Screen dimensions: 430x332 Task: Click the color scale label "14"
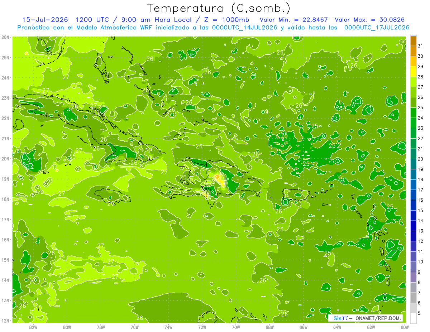click(x=421, y=221)
